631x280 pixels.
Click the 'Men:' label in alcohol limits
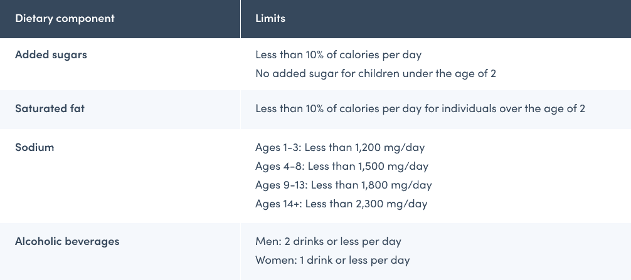click(268, 241)
